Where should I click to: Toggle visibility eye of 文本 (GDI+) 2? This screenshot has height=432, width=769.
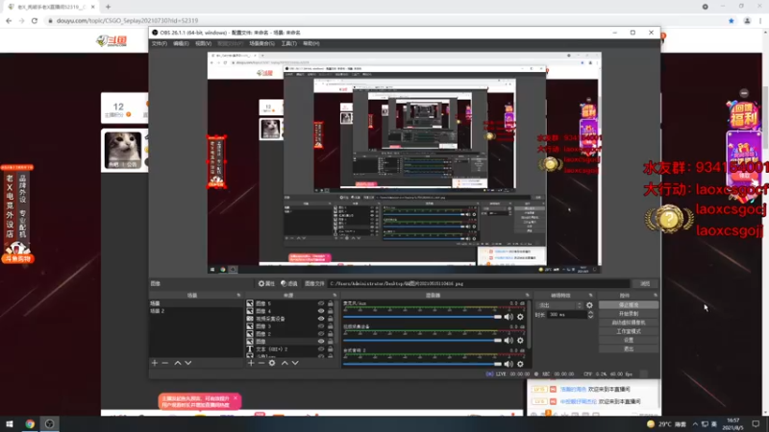(x=321, y=349)
